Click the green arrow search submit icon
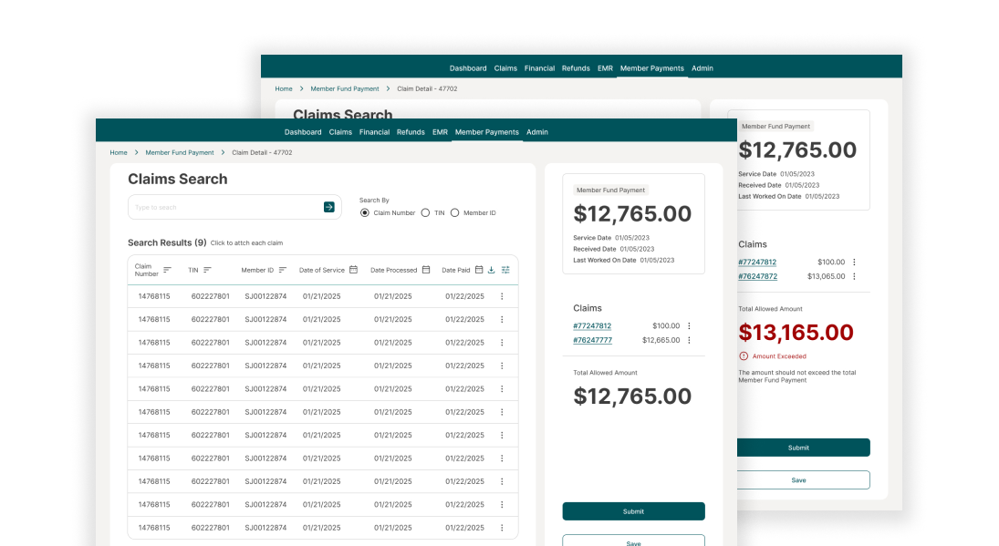The height and width of the screenshot is (546, 999). point(329,207)
